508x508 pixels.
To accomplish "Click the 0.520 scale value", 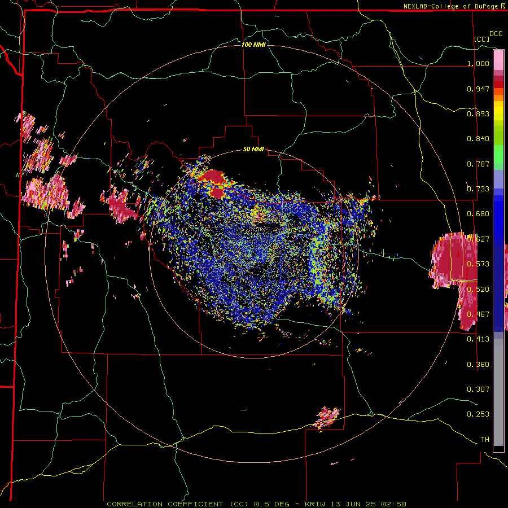I will [478, 289].
